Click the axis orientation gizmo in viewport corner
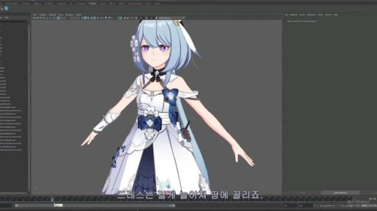The width and height of the screenshot is (377, 211). click(x=36, y=189)
